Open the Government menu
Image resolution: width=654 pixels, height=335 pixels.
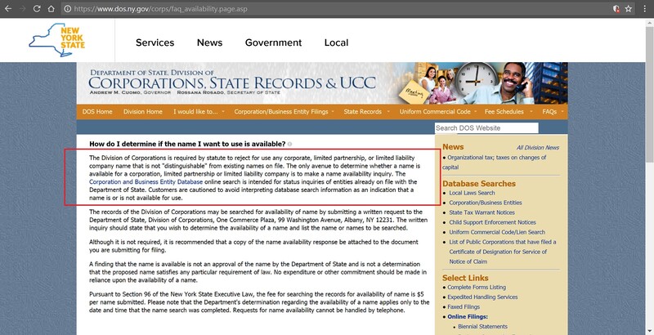coord(273,42)
